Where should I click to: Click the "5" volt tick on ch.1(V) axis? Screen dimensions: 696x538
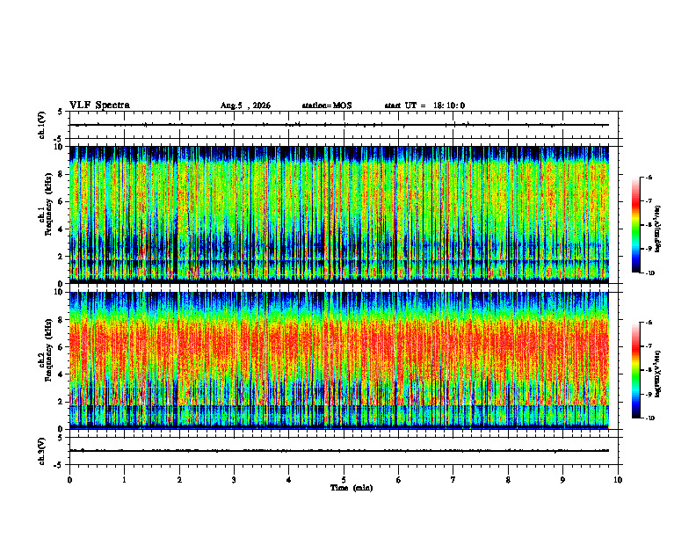tap(61, 112)
